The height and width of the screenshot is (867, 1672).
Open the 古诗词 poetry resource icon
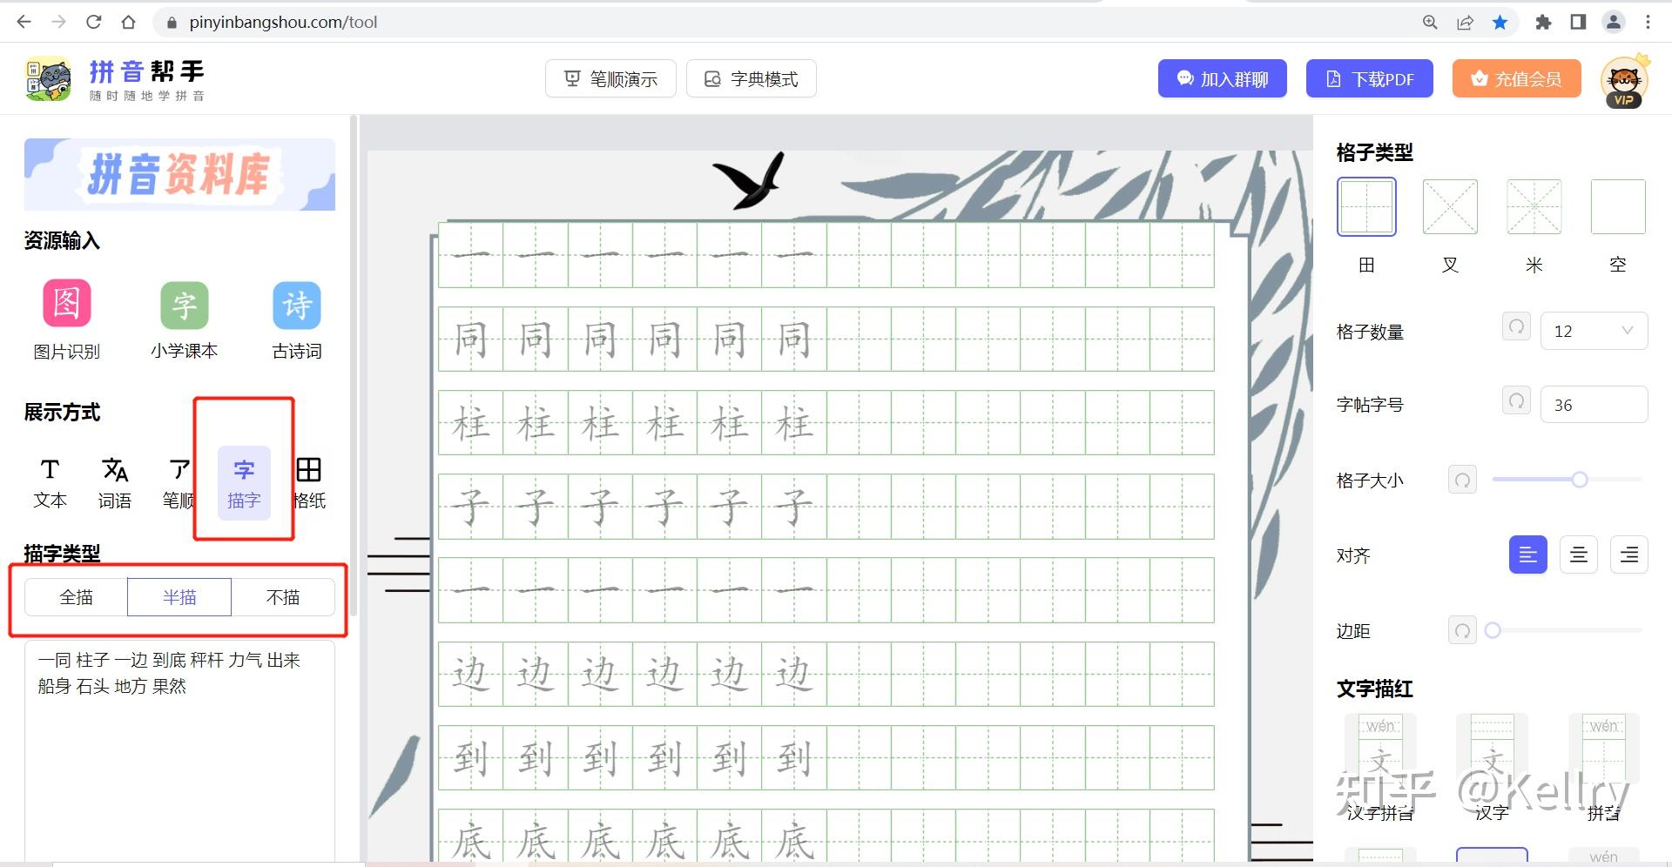coord(297,305)
